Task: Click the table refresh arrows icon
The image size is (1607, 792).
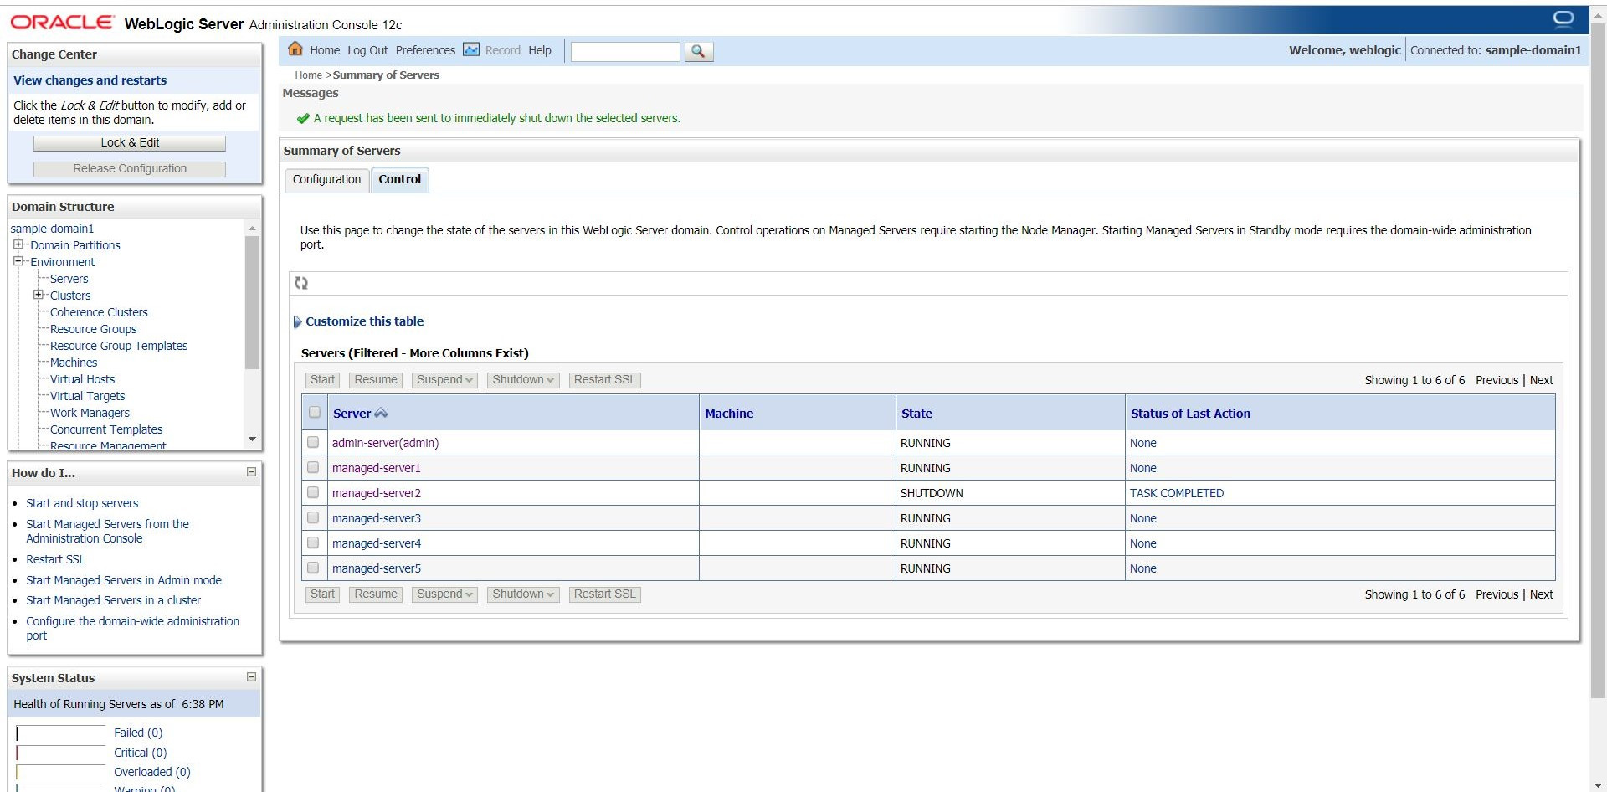Action: (x=301, y=283)
